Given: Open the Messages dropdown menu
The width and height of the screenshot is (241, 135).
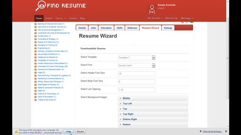Looking at the screenshot, I should point(187,18).
